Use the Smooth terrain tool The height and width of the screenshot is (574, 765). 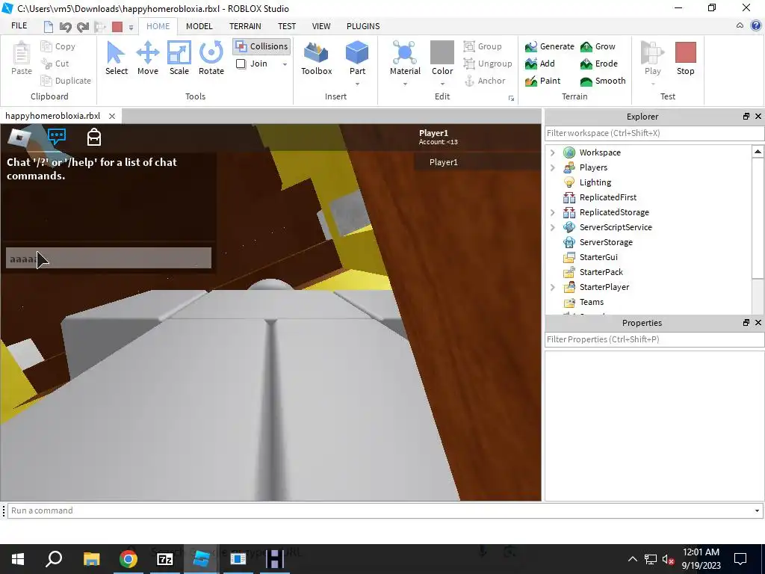603,81
